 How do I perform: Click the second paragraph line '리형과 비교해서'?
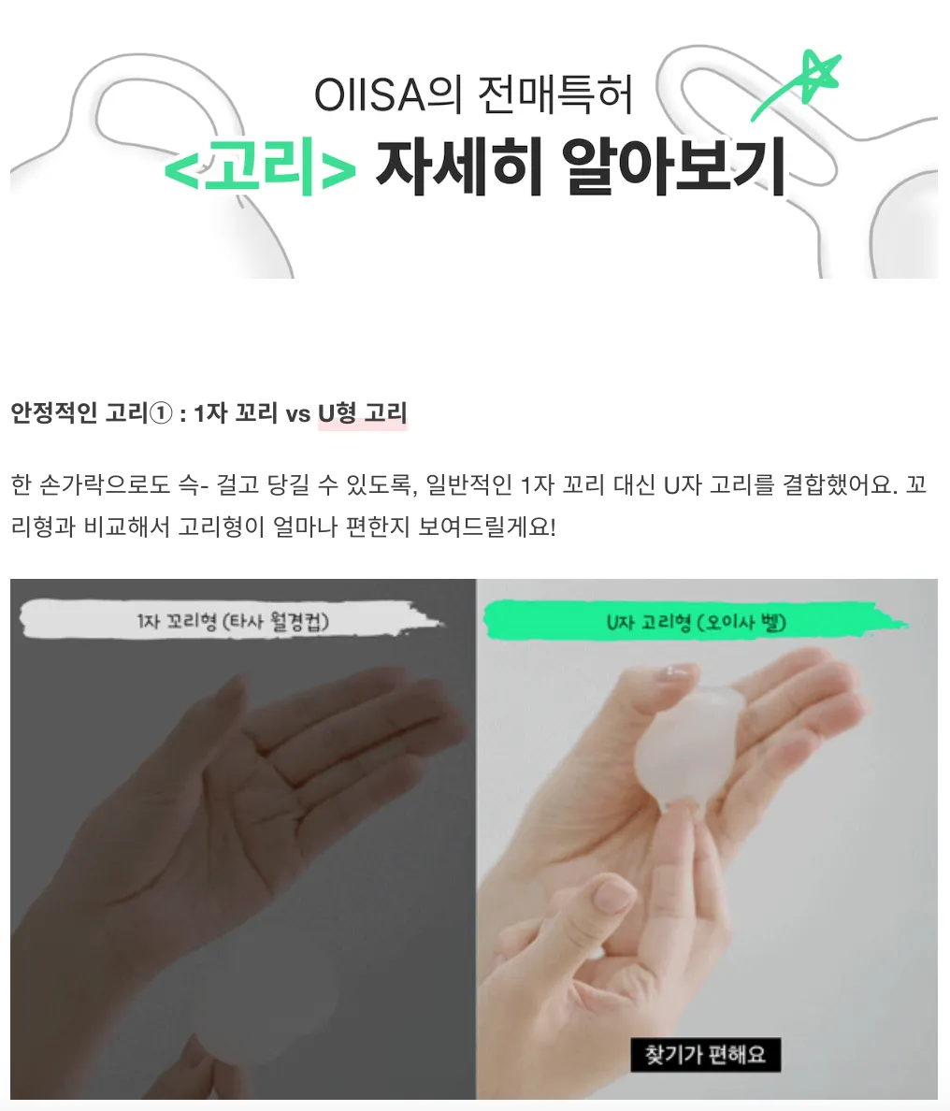283,527
